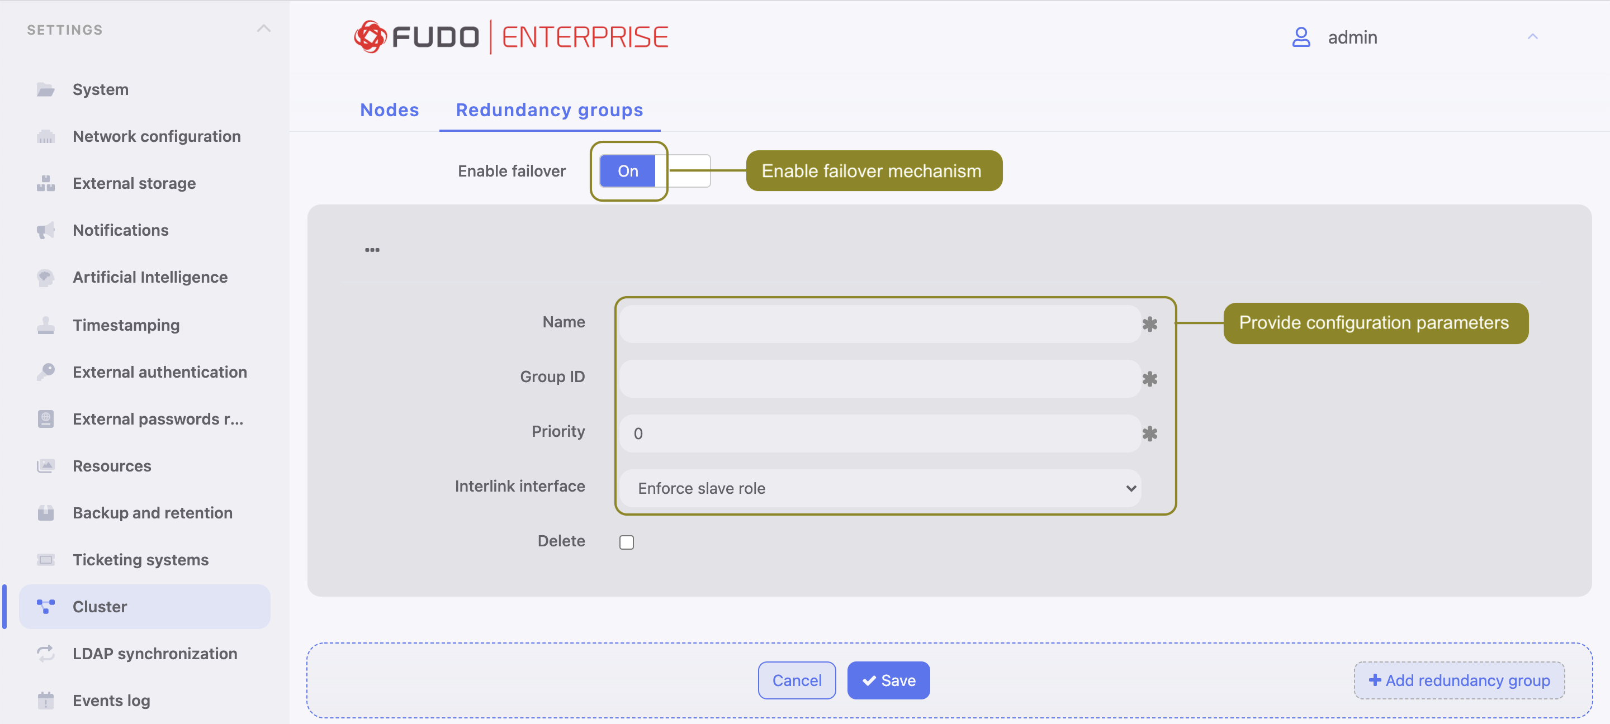Focus the Group ID input field
Image resolution: width=1610 pixels, height=724 pixels.
[880, 379]
